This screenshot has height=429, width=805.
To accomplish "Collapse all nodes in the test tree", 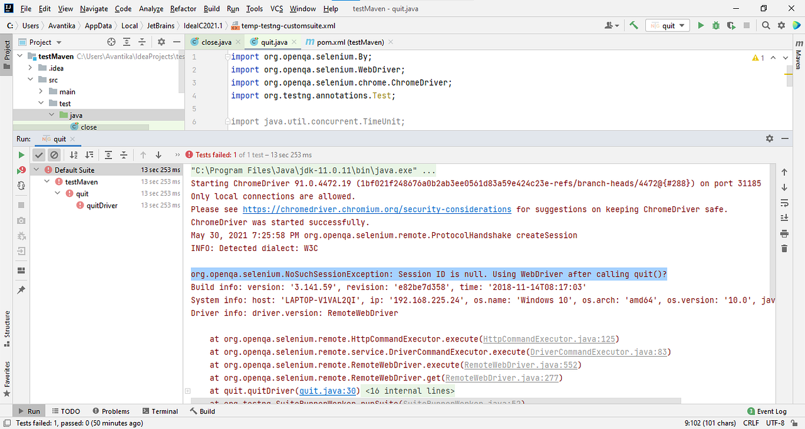I will point(124,155).
